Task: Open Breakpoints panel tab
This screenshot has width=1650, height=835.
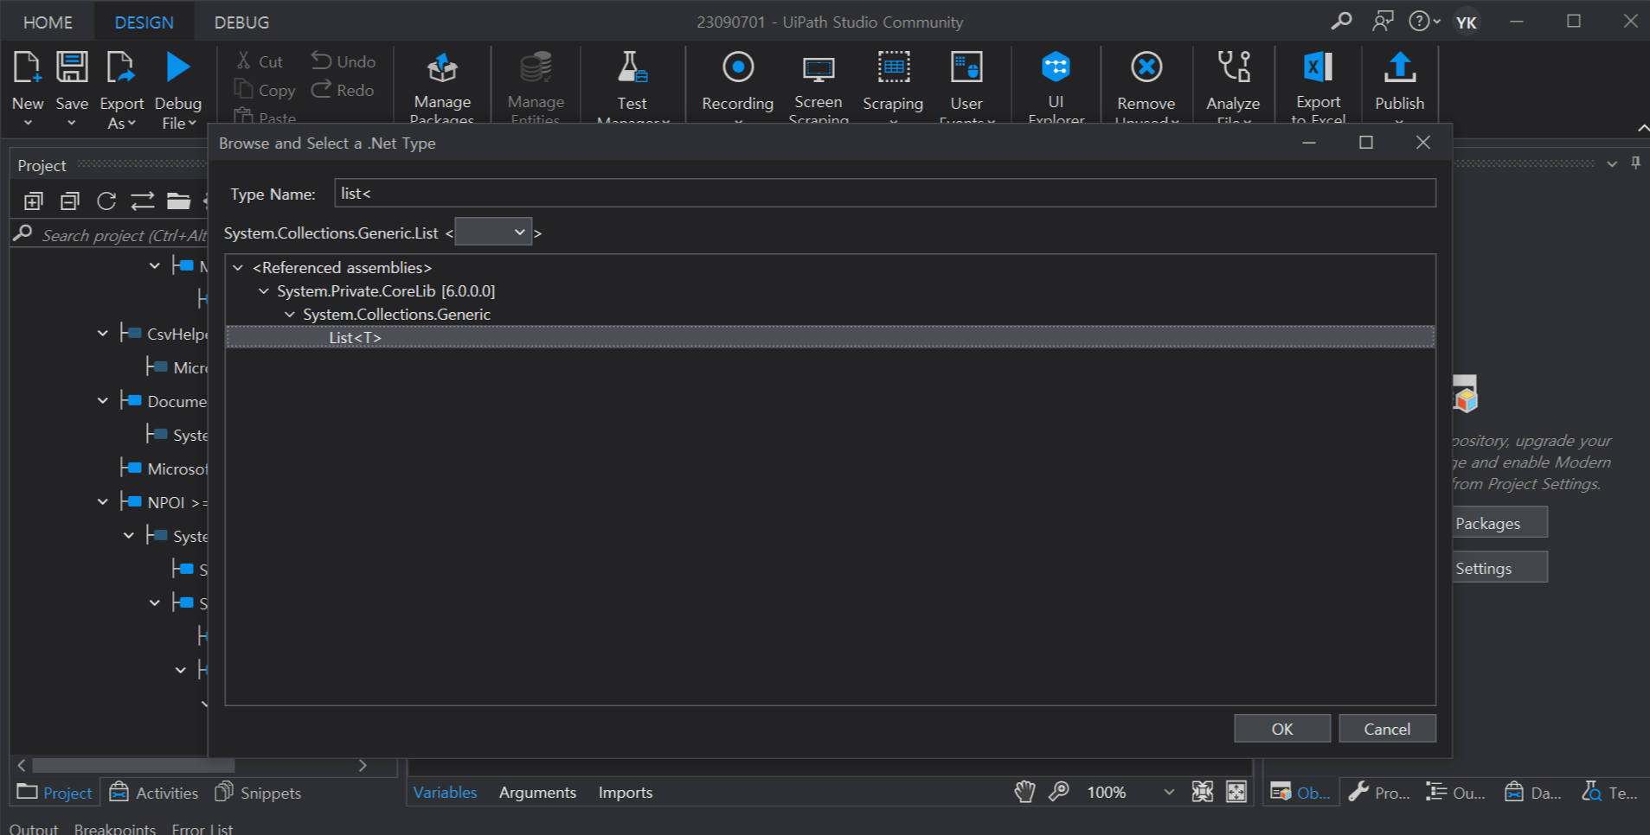Action: [x=115, y=828]
